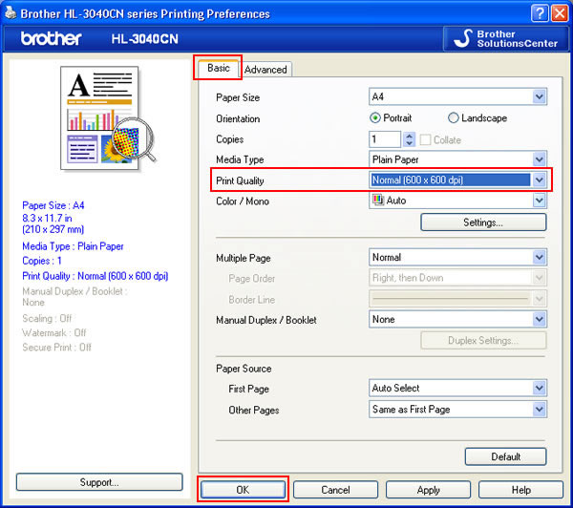Click the '(210 x 297 mm)' summary text
573x508 pixels.
pos(53,229)
